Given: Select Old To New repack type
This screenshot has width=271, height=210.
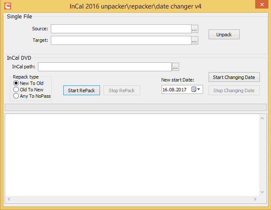Looking at the screenshot, I should (28, 90).
